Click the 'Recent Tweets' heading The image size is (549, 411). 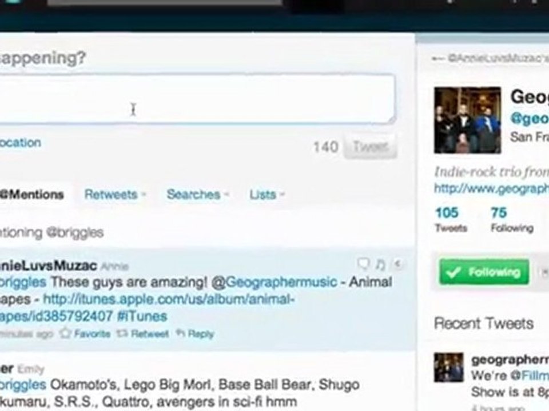pos(484,323)
